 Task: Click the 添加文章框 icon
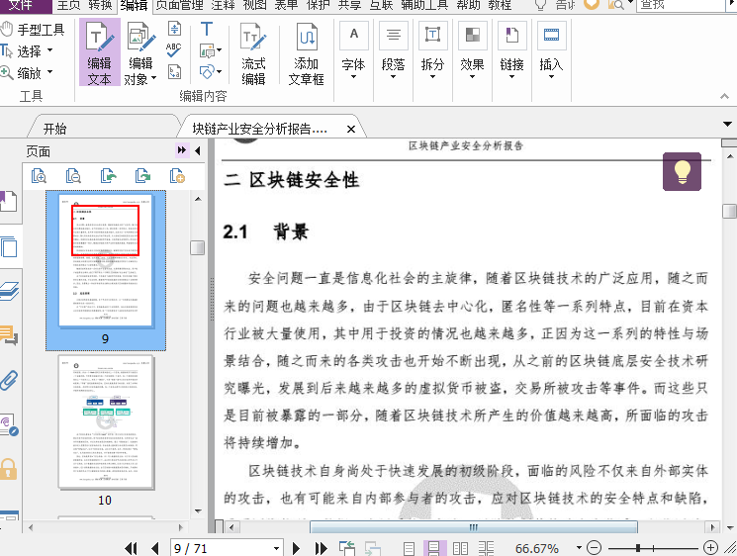pyautogui.click(x=306, y=53)
